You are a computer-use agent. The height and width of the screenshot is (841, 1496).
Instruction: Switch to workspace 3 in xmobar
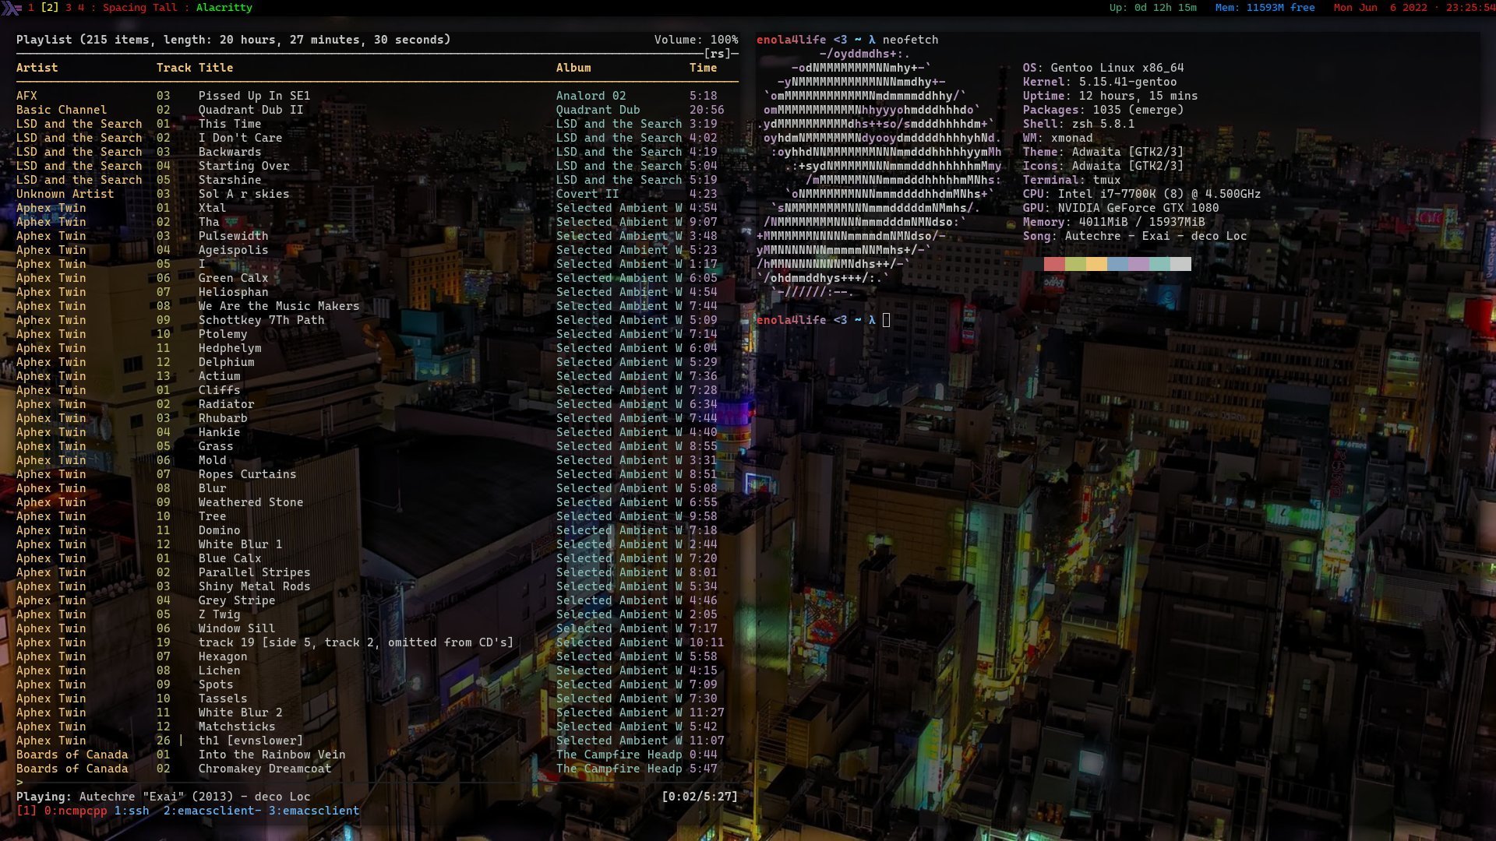click(x=69, y=8)
